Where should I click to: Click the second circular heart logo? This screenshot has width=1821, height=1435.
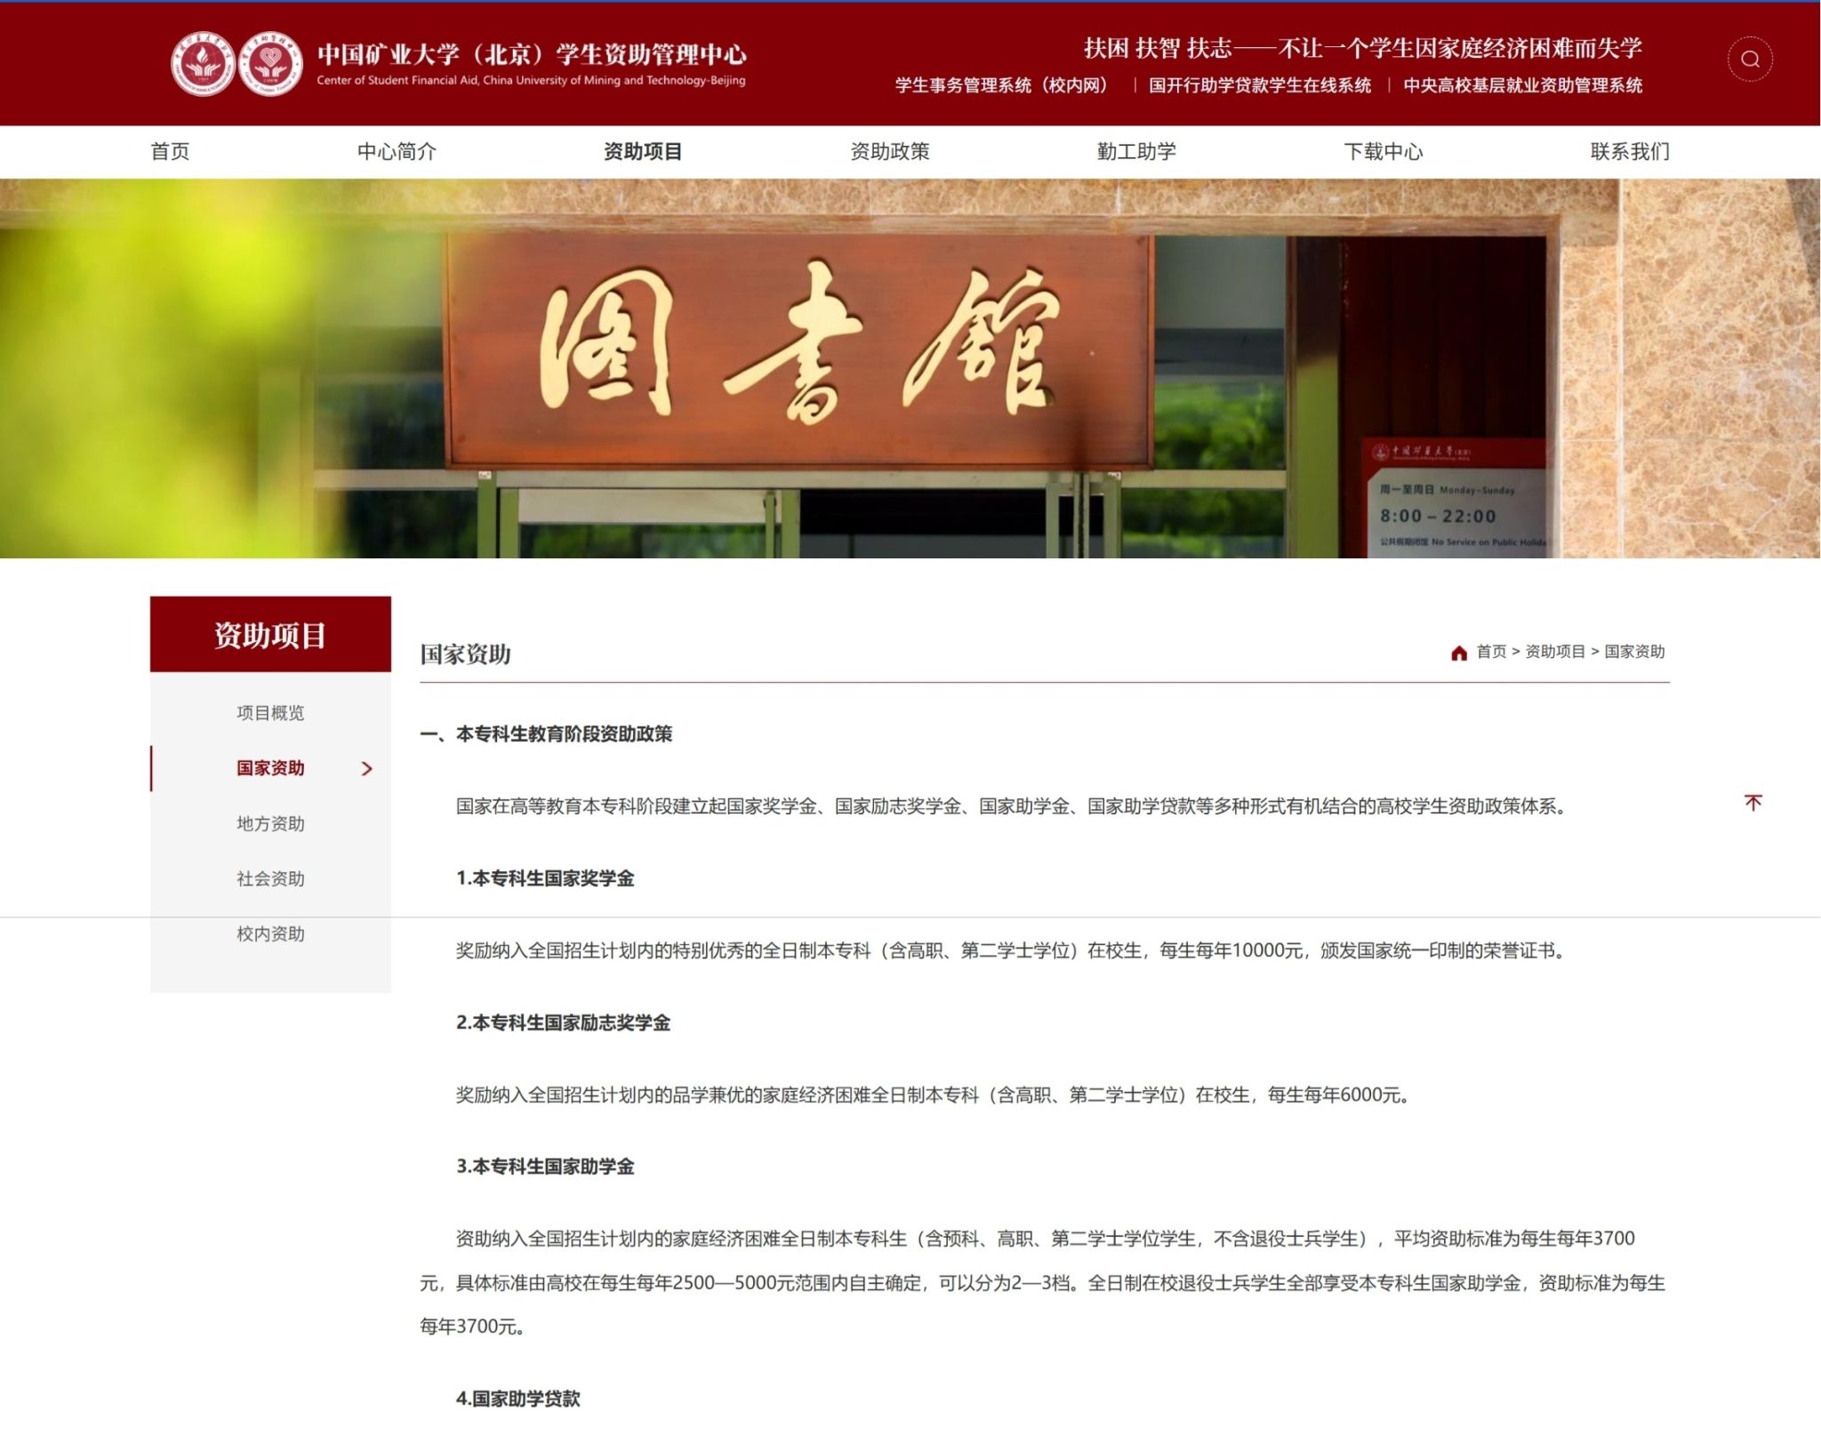tap(270, 64)
